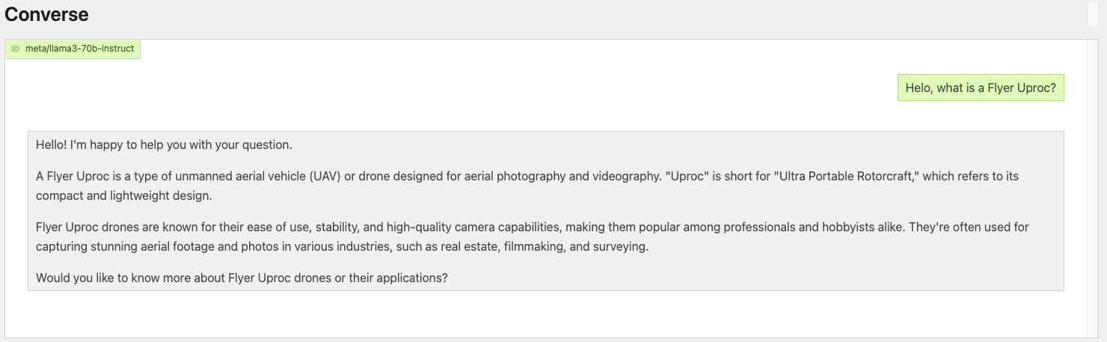Click the empty white area below the assistant reply
1107x342 pixels.
tap(546, 314)
